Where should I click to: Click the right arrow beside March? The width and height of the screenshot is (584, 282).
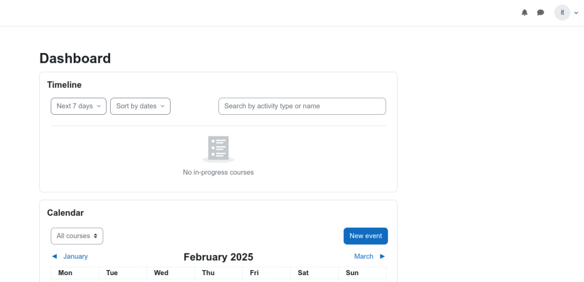[x=382, y=256]
